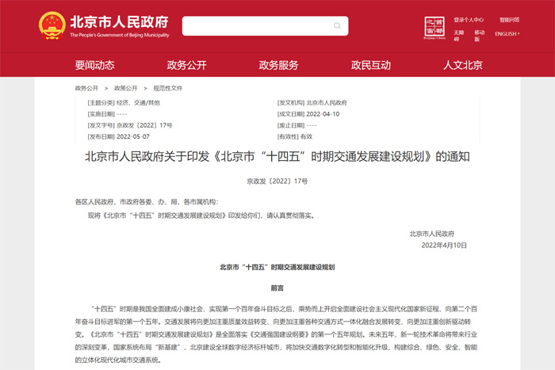Open 登录个人中心 link
555x370 pixels.
(x=469, y=20)
